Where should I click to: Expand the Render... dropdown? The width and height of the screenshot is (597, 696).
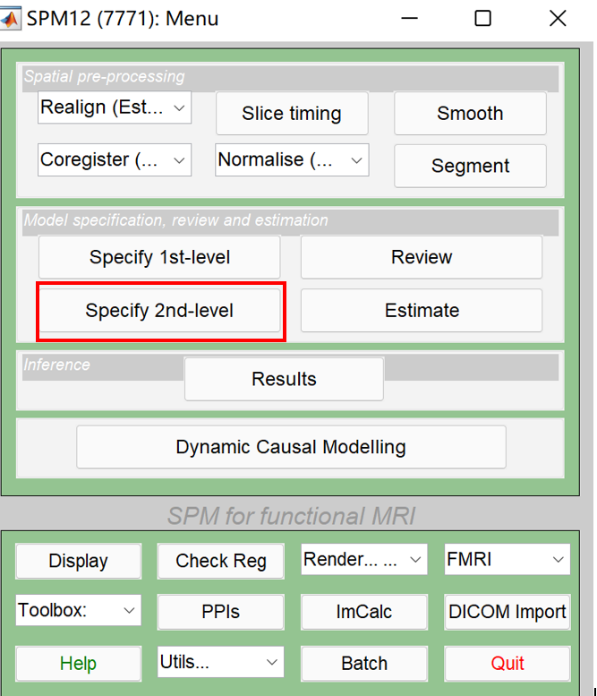click(364, 559)
